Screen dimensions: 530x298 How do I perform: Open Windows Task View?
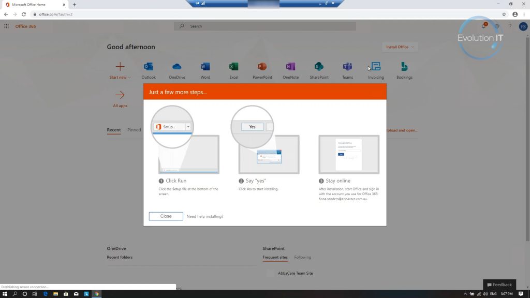(x=35, y=294)
